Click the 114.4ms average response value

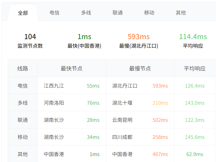tap(193, 37)
